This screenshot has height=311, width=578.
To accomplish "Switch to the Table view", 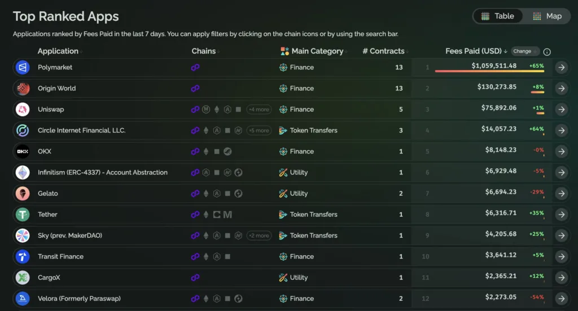I will pyautogui.click(x=497, y=16).
